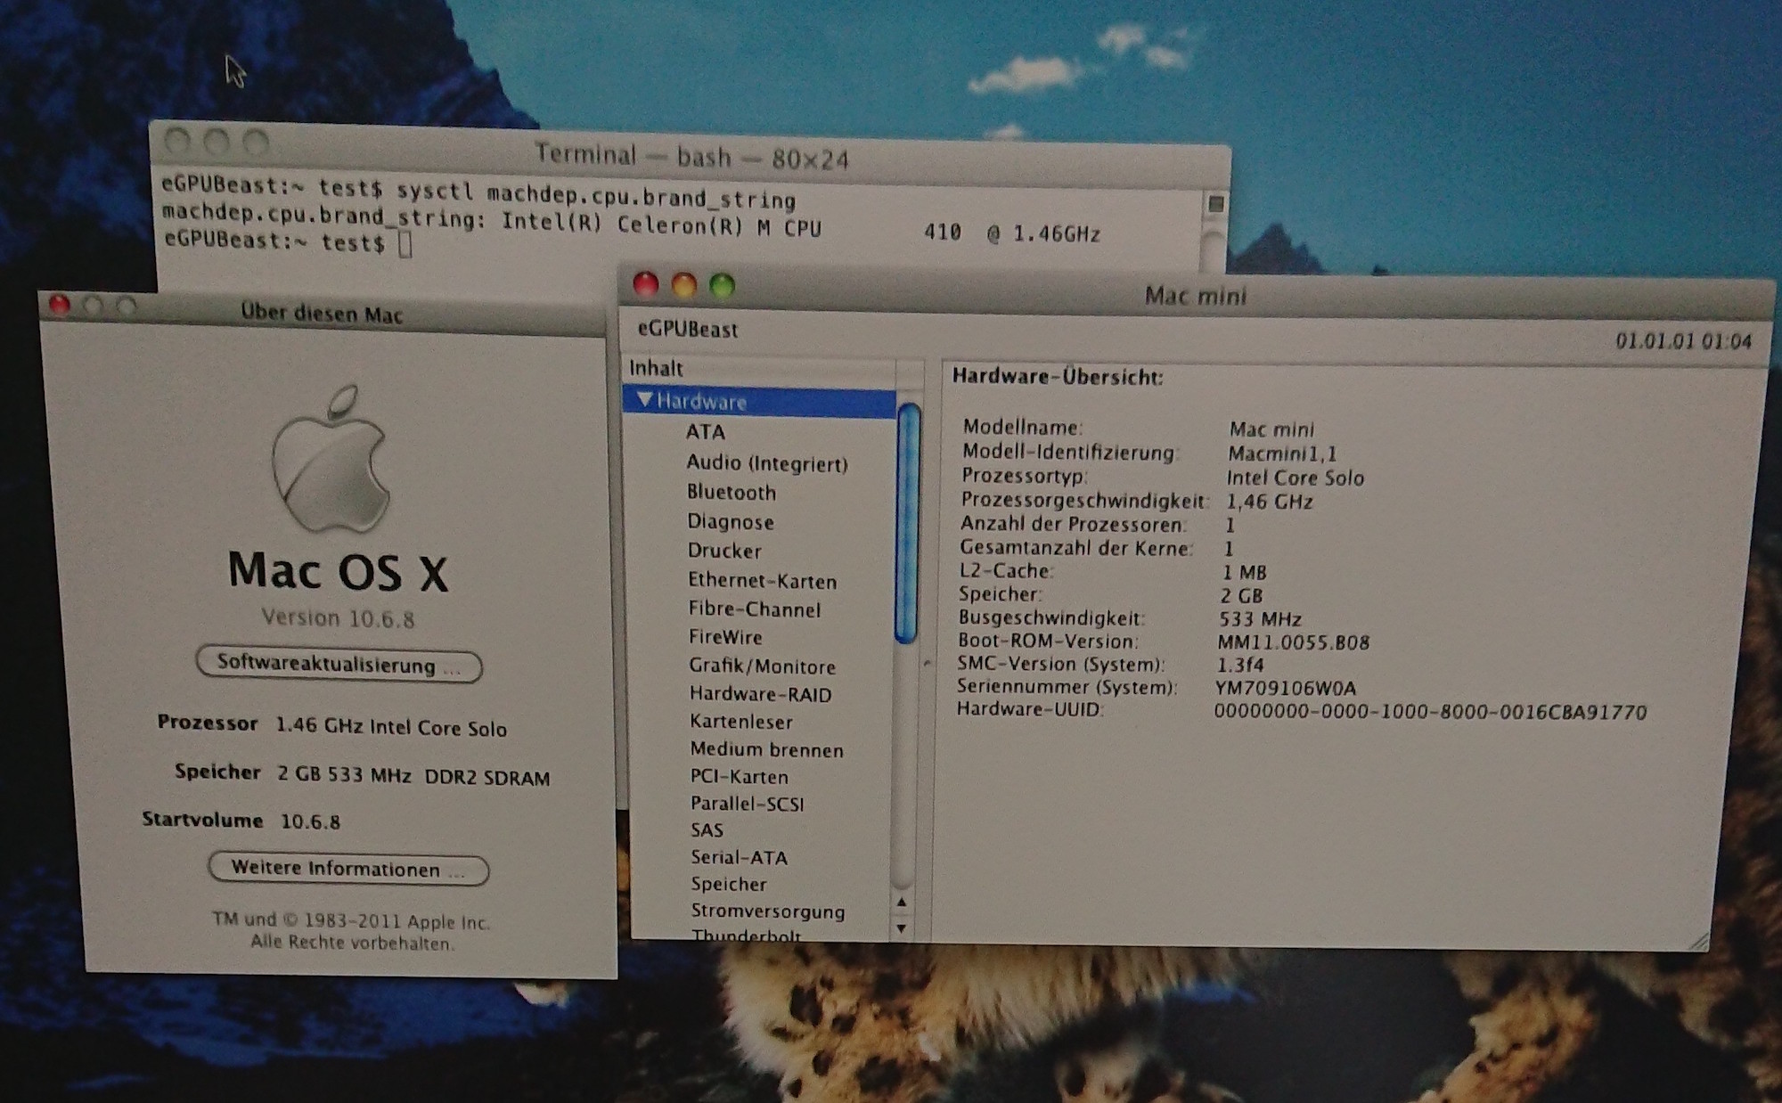This screenshot has height=1103, width=1782.
Task: Click Version 10.6.8 text
Action: (338, 618)
